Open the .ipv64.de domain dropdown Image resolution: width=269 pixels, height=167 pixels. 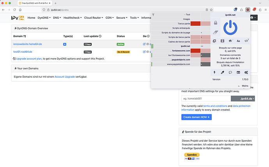(243, 99)
